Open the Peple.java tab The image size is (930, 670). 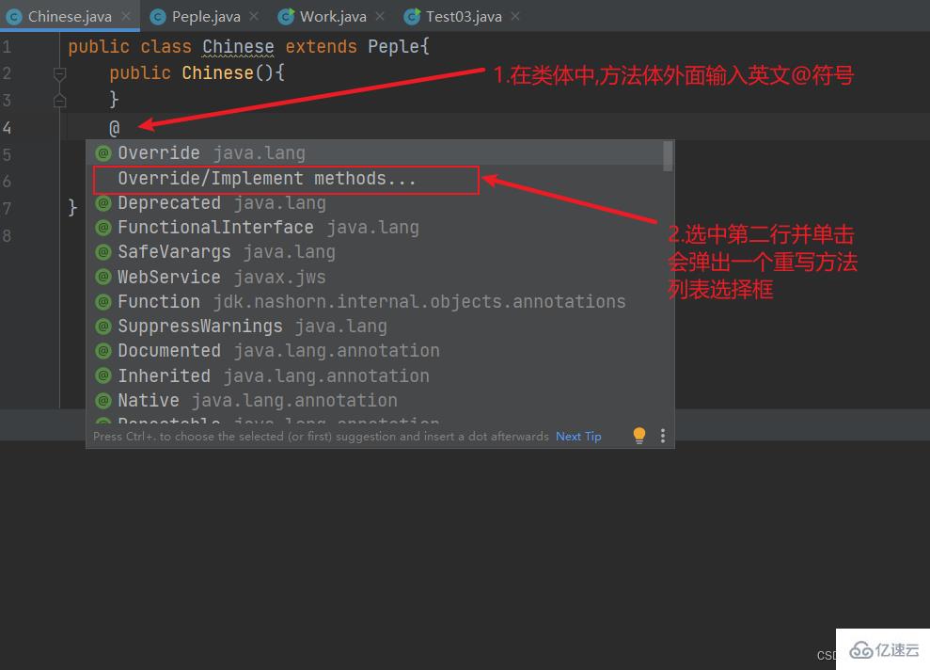click(206, 17)
